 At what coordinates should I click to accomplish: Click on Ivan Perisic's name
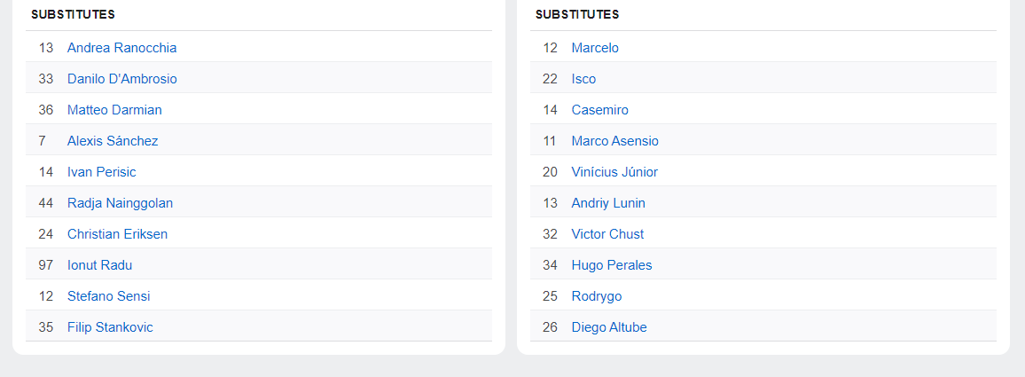tap(101, 172)
